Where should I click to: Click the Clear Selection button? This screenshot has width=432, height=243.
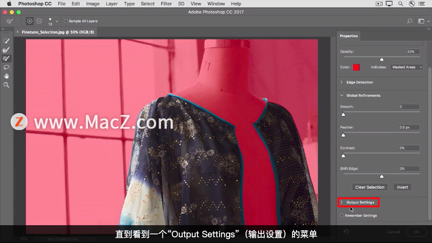(x=370, y=187)
